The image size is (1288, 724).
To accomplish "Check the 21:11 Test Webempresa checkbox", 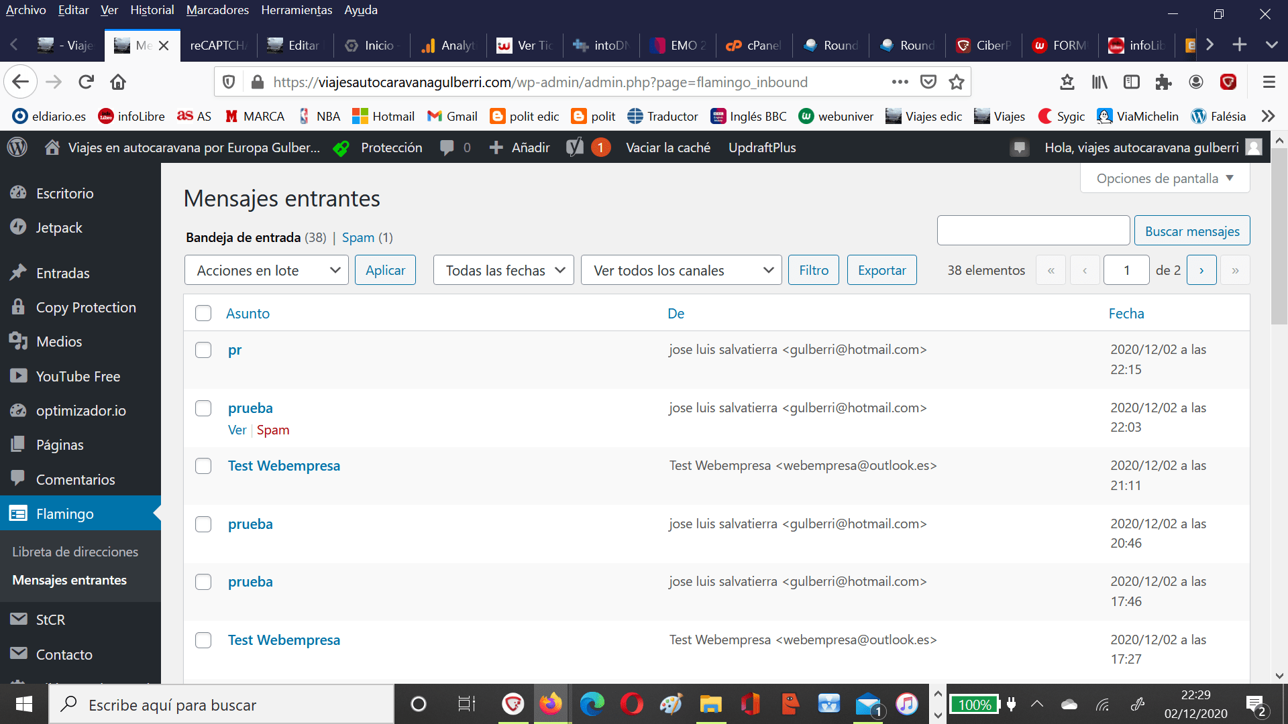I will (203, 466).
